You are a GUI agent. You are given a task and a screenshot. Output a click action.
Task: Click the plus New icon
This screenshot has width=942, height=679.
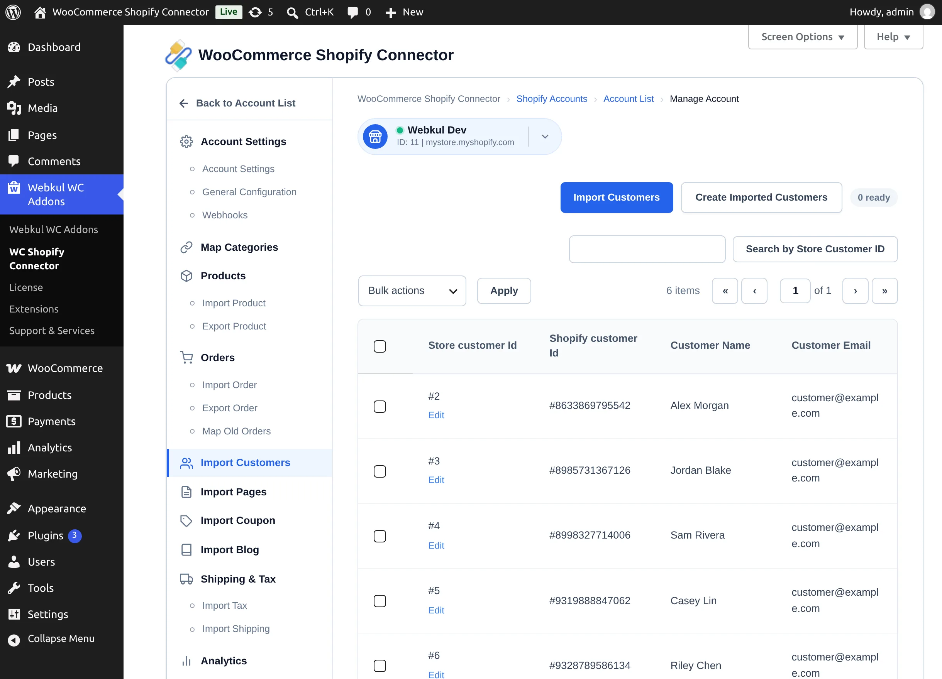pos(390,12)
